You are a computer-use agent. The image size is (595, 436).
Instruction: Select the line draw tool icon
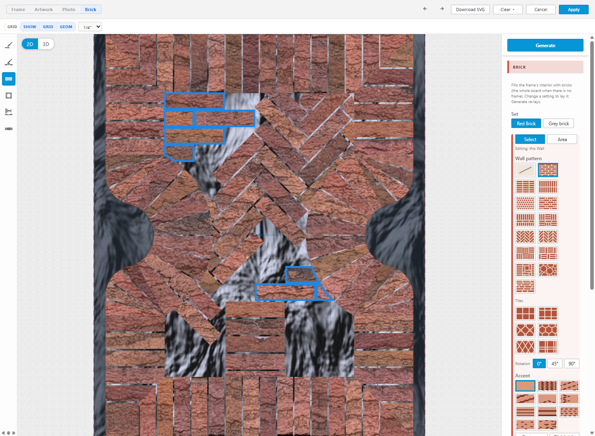(9, 46)
